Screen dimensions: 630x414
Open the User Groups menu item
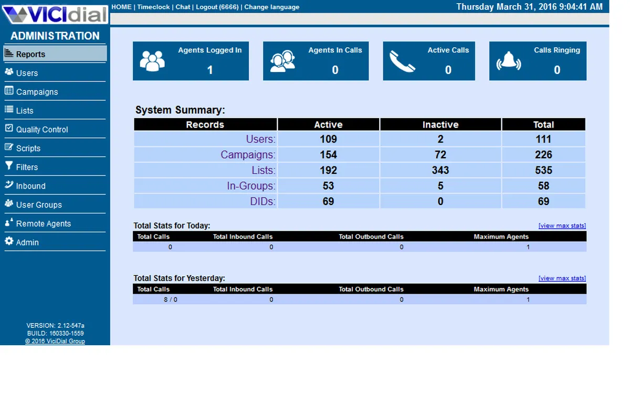(x=39, y=205)
